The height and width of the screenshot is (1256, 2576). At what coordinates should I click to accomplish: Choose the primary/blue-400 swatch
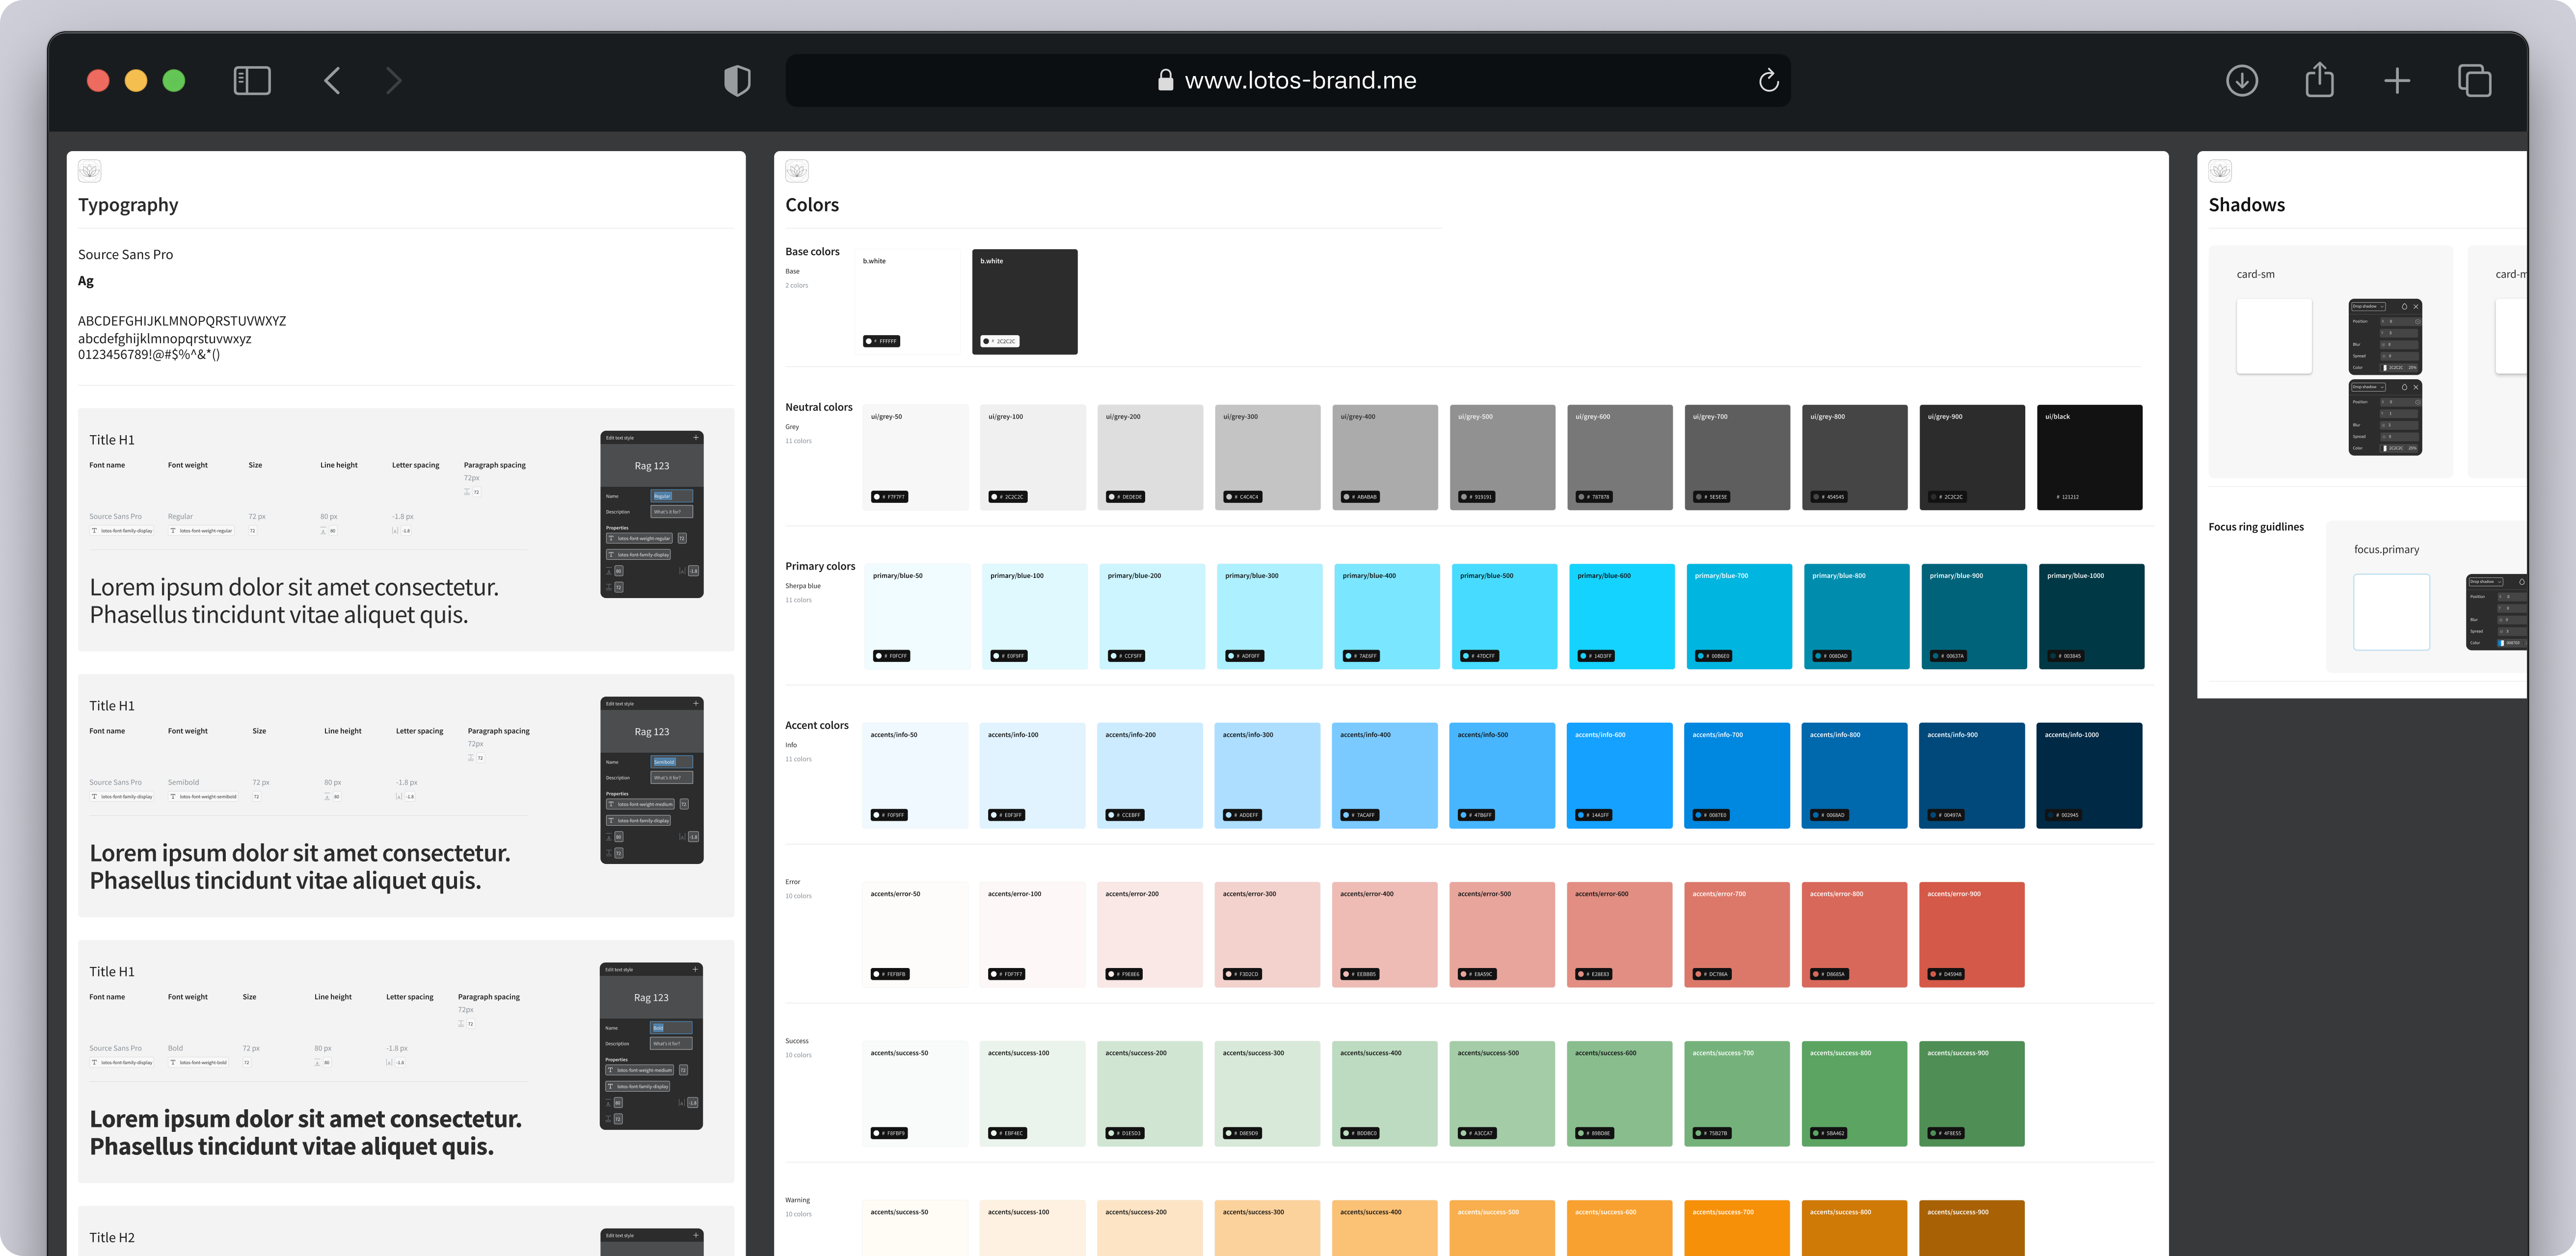click(x=1388, y=617)
